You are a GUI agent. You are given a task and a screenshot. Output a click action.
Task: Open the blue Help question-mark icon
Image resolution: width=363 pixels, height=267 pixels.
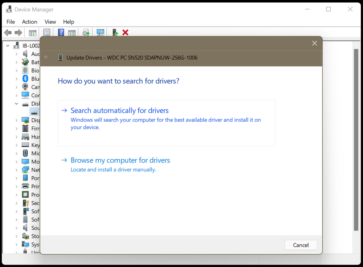[x=61, y=32]
